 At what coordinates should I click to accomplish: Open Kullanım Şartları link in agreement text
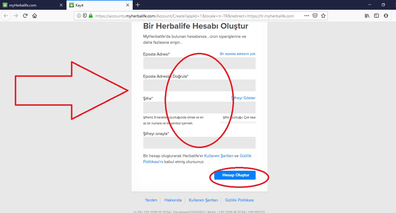219,156
